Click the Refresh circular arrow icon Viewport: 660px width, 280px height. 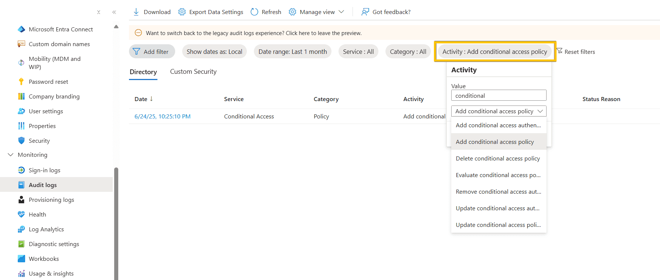[x=254, y=12]
